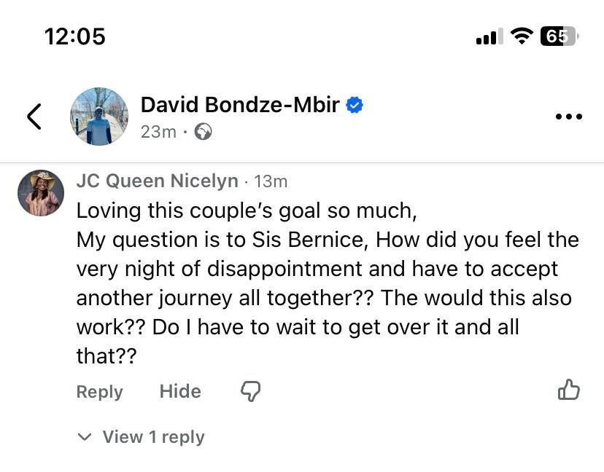The width and height of the screenshot is (604, 472).
Task: Dislike the comment with thumbs down
Action: 250,391
